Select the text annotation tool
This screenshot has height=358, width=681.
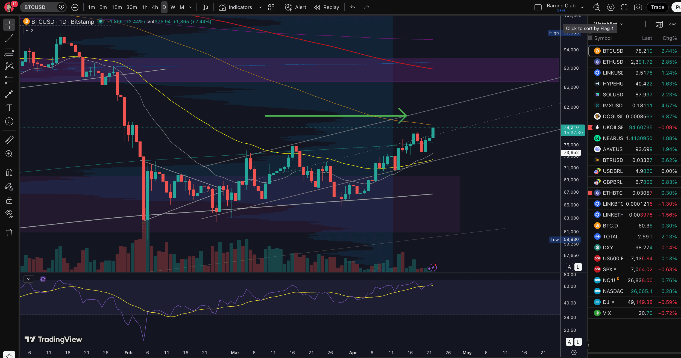[x=9, y=108]
